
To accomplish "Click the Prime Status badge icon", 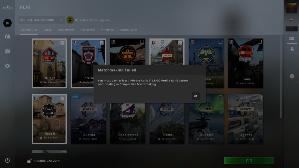I will pos(70,20).
